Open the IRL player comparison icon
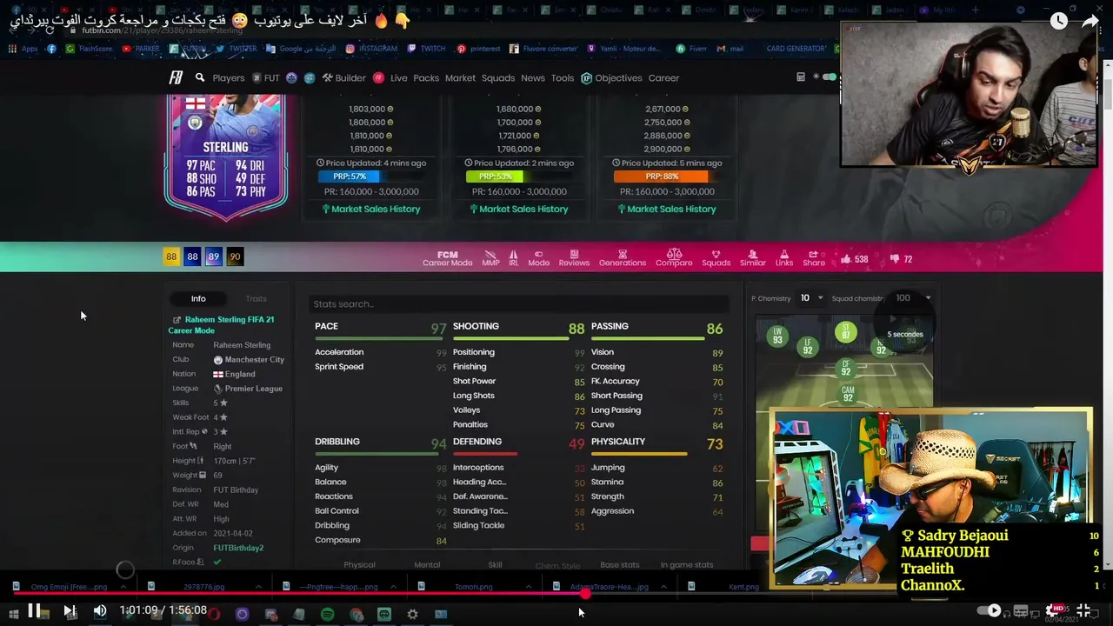The height and width of the screenshot is (626, 1113). [513, 258]
